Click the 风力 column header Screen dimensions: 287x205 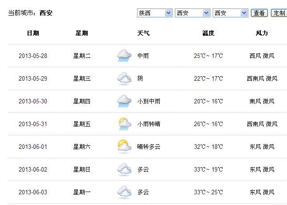(x=262, y=33)
